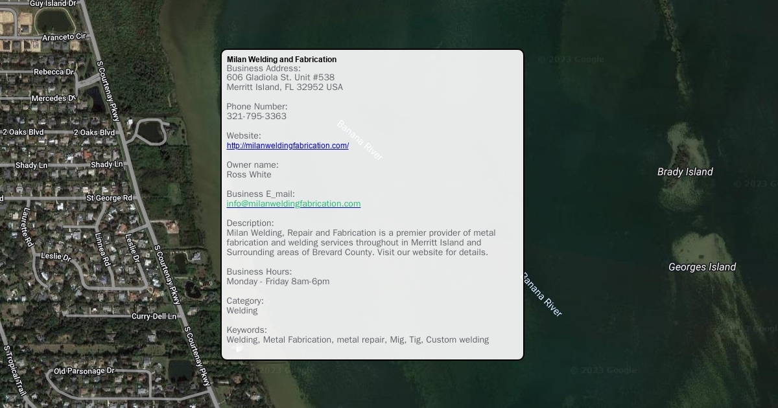Click the info@milanweldingfabrication.com email link
This screenshot has width=778, height=408.
click(293, 204)
